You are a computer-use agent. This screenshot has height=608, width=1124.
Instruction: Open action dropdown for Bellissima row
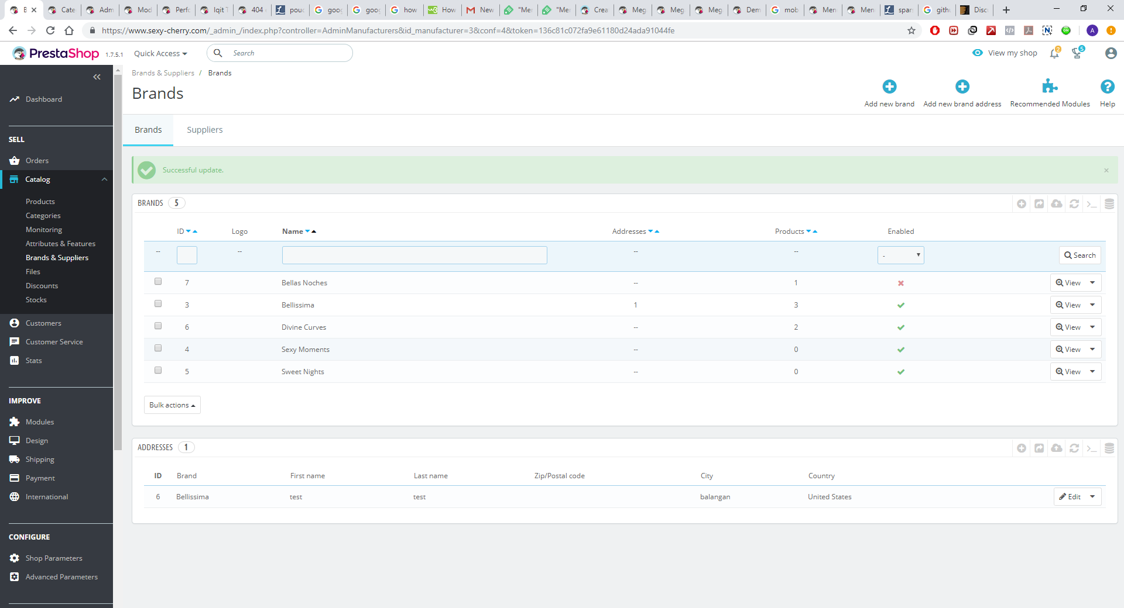pos(1092,305)
